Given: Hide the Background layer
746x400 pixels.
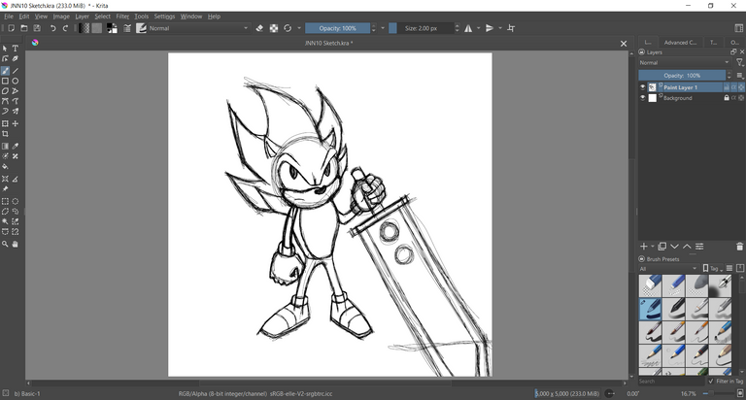Looking at the screenshot, I should point(643,98).
